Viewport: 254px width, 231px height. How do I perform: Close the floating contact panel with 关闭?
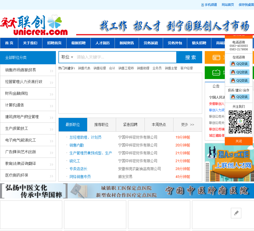tap(239, 141)
